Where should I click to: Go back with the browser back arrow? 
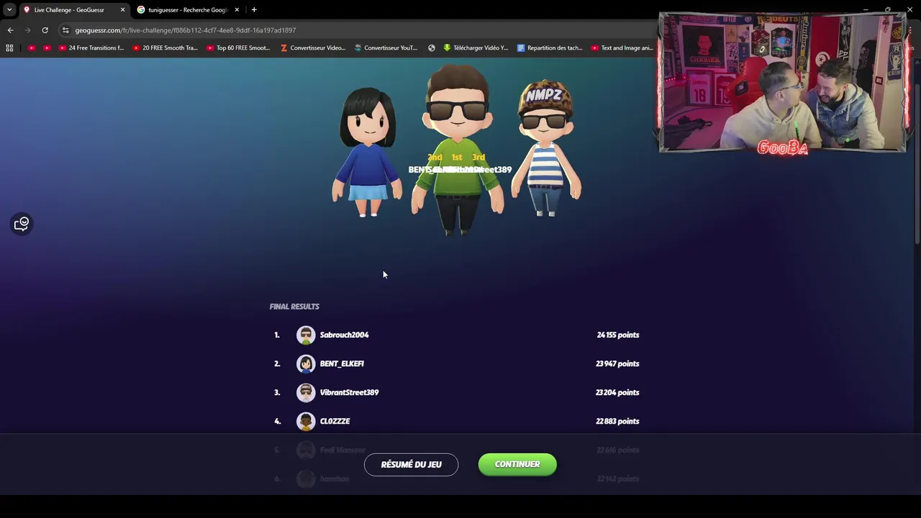pyautogui.click(x=10, y=30)
